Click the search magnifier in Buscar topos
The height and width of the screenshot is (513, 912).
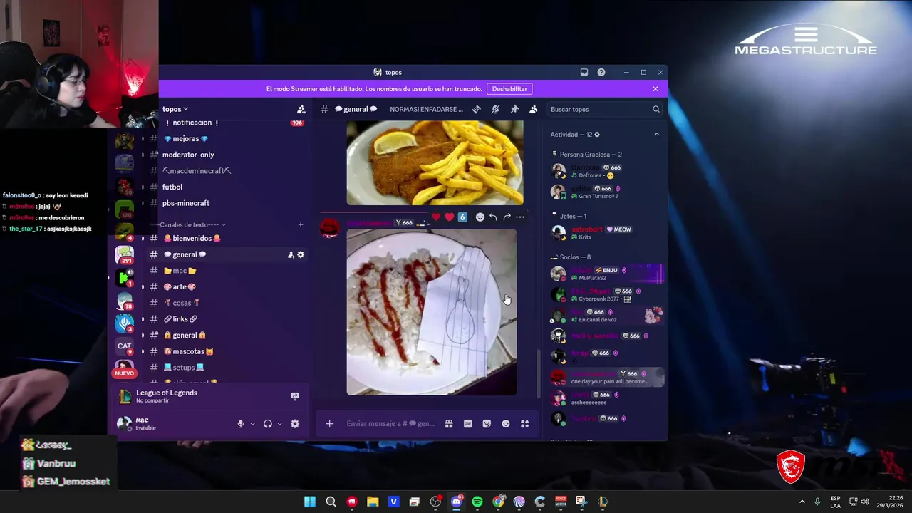coord(656,109)
